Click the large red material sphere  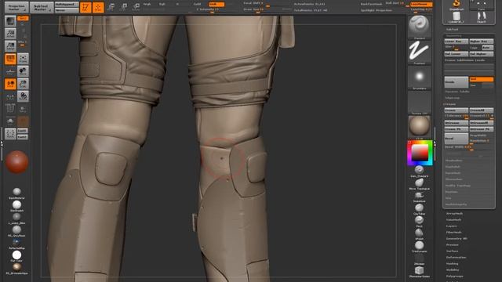click(x=16, y=162)
